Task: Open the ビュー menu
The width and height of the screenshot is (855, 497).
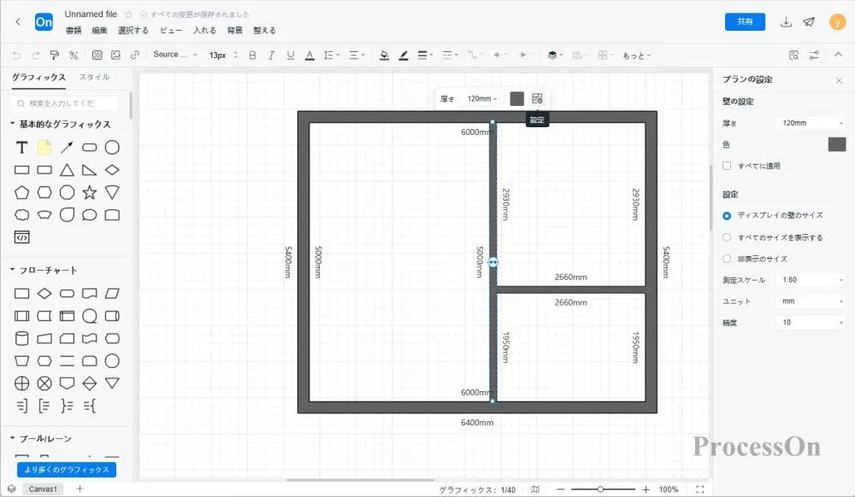Action: (171, 31)
